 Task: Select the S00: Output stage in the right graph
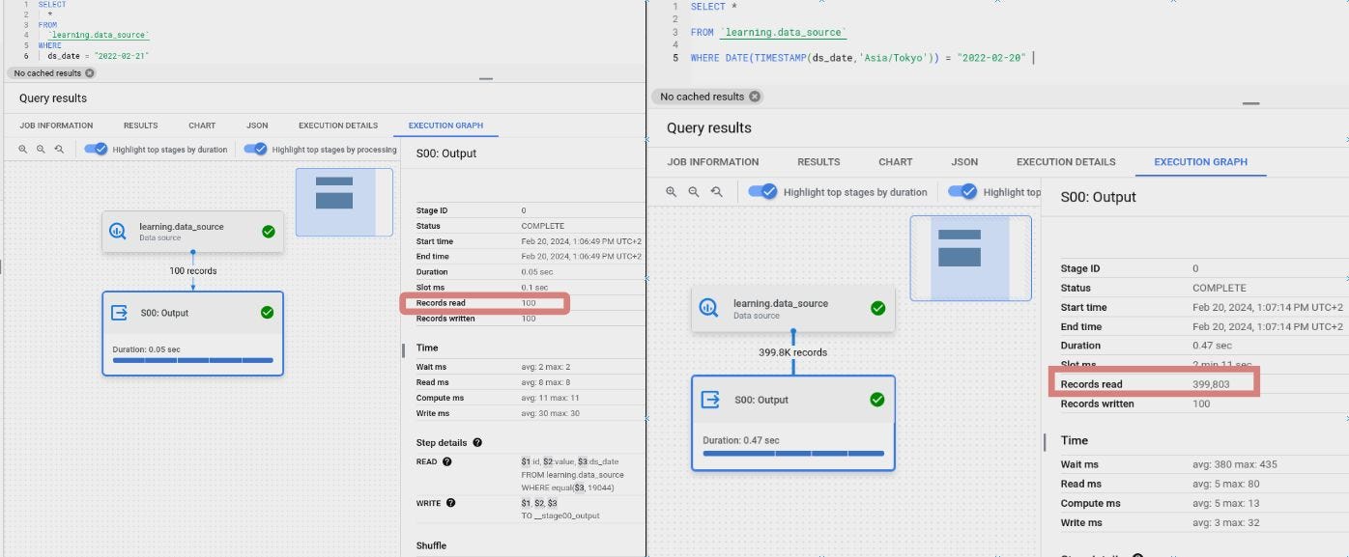click(x=793, y=423)
